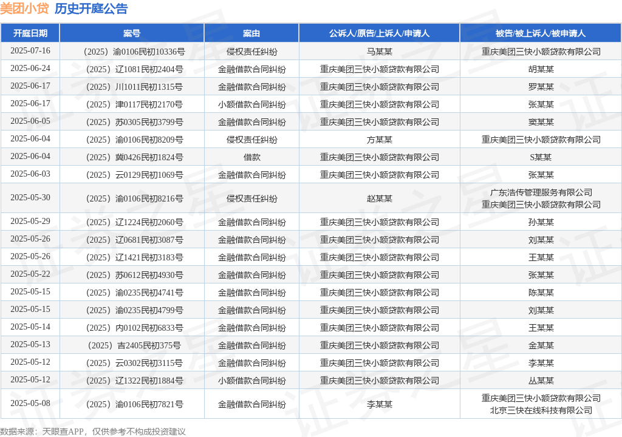Click the date 2025-06-24

pyautogui.click(x=30, y=68)
